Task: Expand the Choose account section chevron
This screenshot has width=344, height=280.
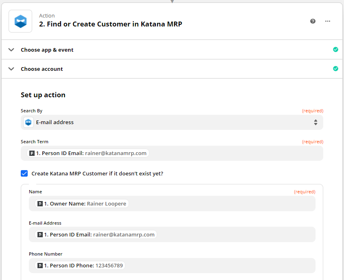Action: point(11,69)
